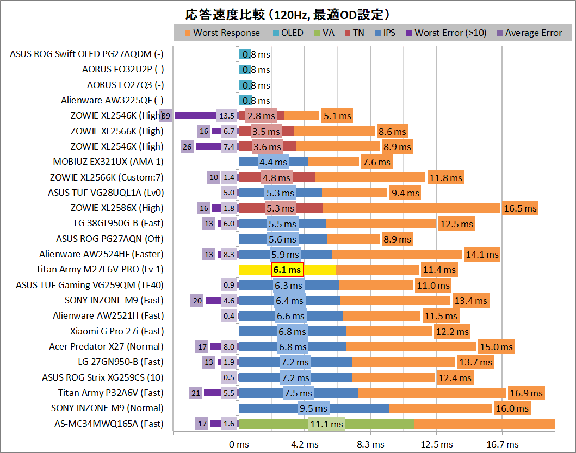
Task: Click the 11.1 ms VA bar value
Action: click(x=326, y=424)
